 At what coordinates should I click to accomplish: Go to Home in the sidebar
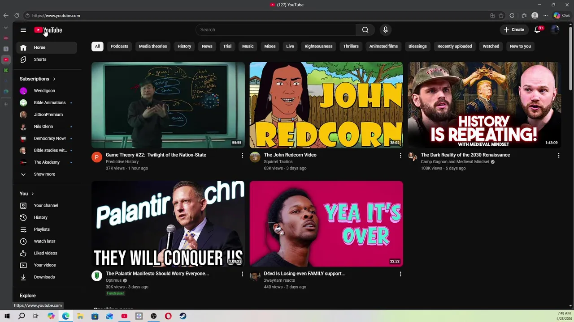47,47
